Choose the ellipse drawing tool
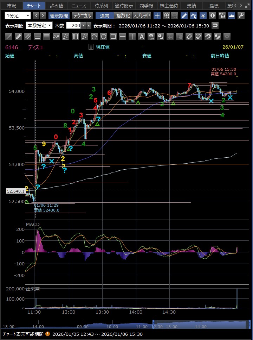Image resolution: width=253 pixels, height=340 pixels. click(x=104, y=37)
